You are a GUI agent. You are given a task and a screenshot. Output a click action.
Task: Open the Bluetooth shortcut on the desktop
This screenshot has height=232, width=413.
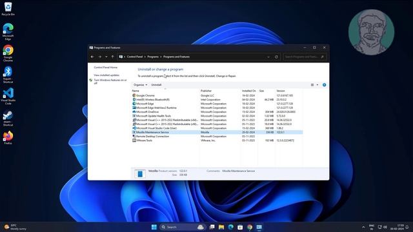coord(8,75)
